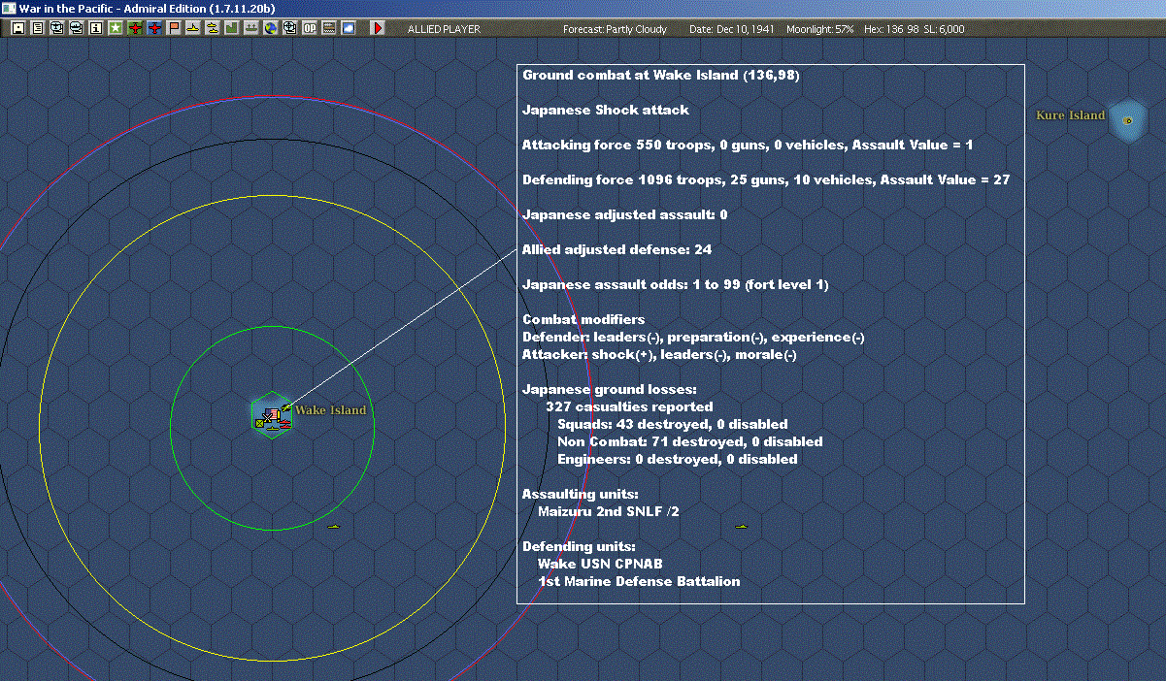
Task: Click the red play arrow button
Action: pos(378,28)
